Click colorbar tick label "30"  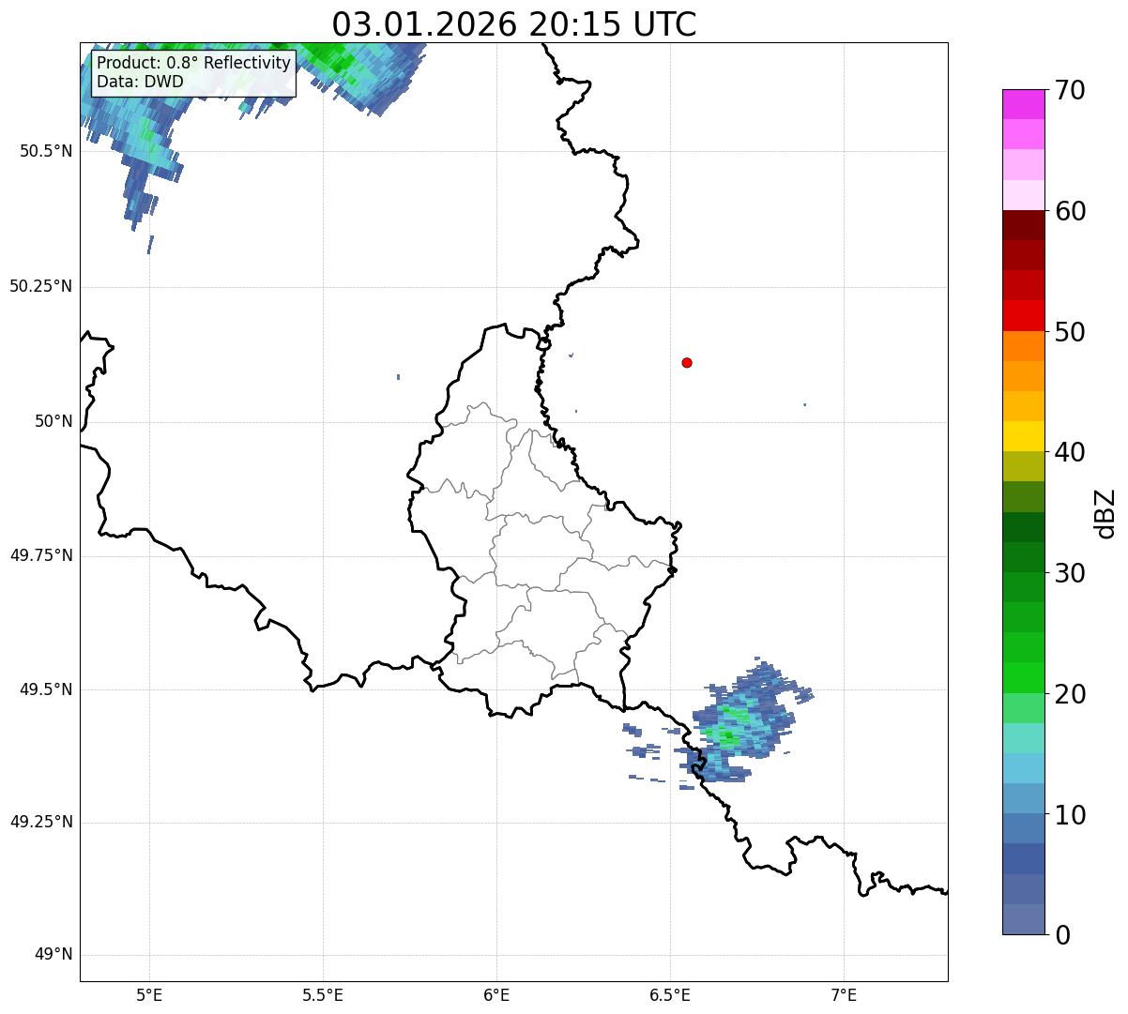[x=1070, y=573]
